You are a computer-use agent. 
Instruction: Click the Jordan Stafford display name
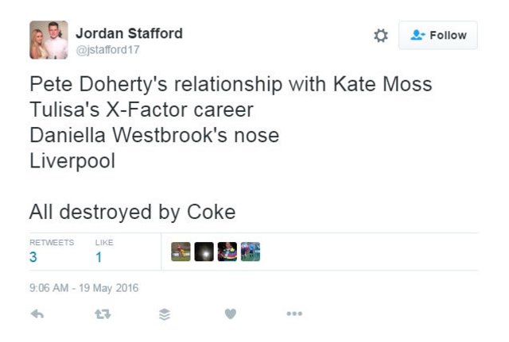click(x=129, y=33)
